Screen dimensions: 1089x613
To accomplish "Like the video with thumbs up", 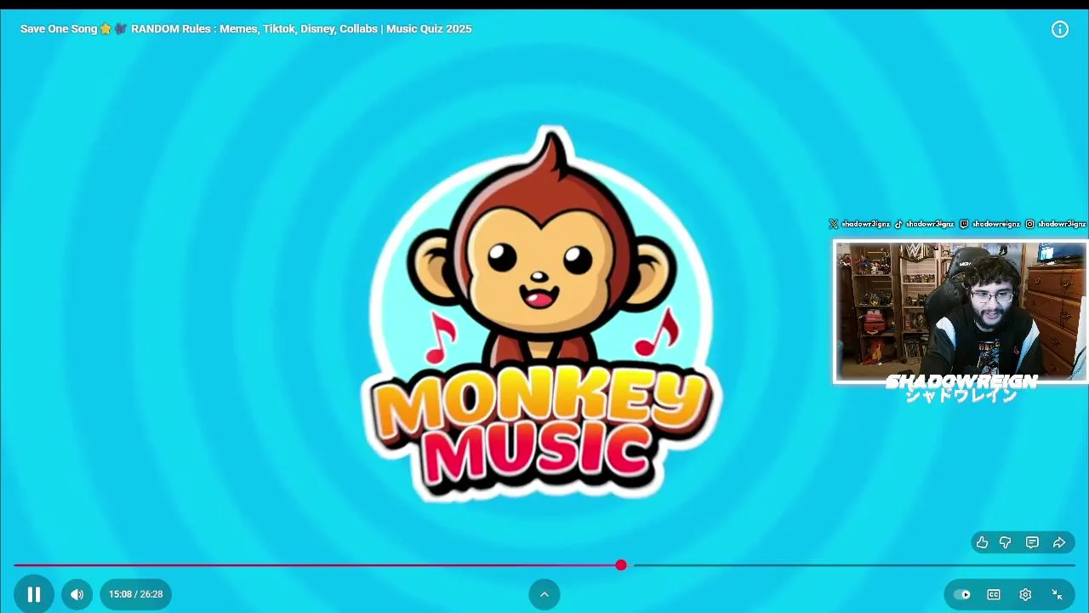I will (983, 542).
